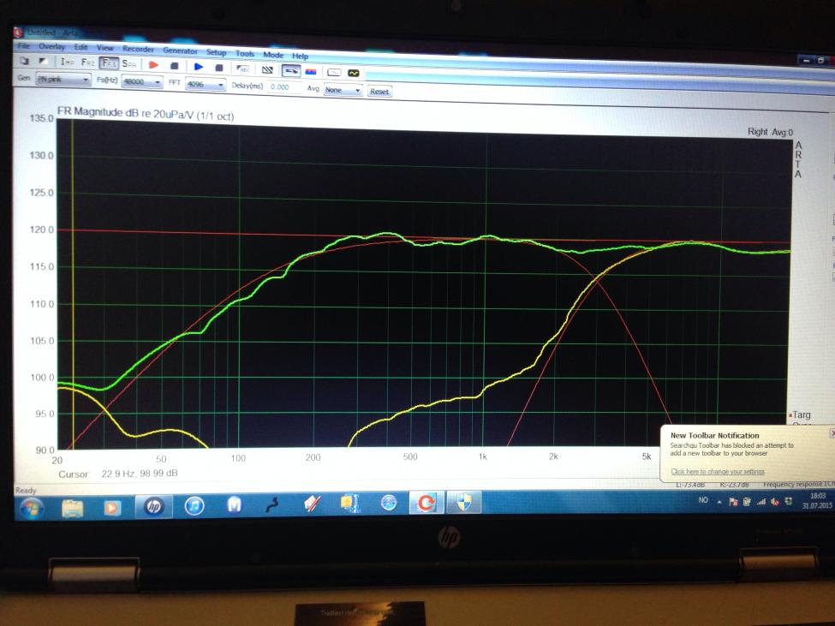This screenshot has width=835, height=626.
Task: Click the HP icon in the taskbar
Action: point(153,506)
